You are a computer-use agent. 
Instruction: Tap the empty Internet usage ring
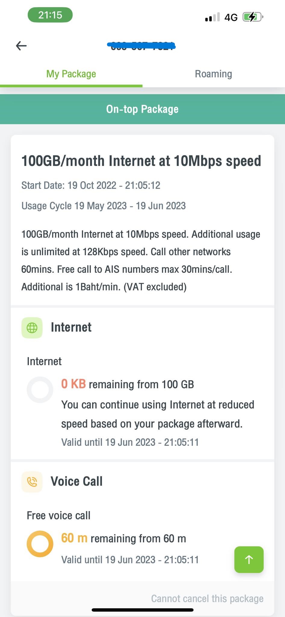[x=40, y=390]
